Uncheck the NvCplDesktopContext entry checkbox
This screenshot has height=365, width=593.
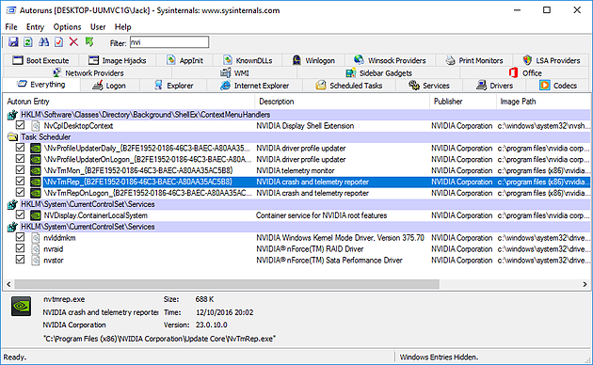(x=20, y=125)
